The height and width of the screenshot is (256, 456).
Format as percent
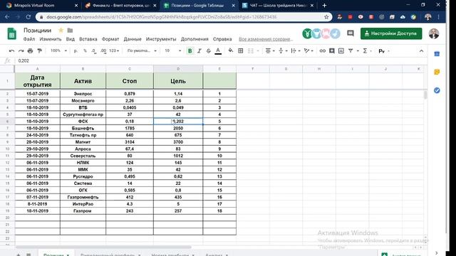[x=85, y=50]
